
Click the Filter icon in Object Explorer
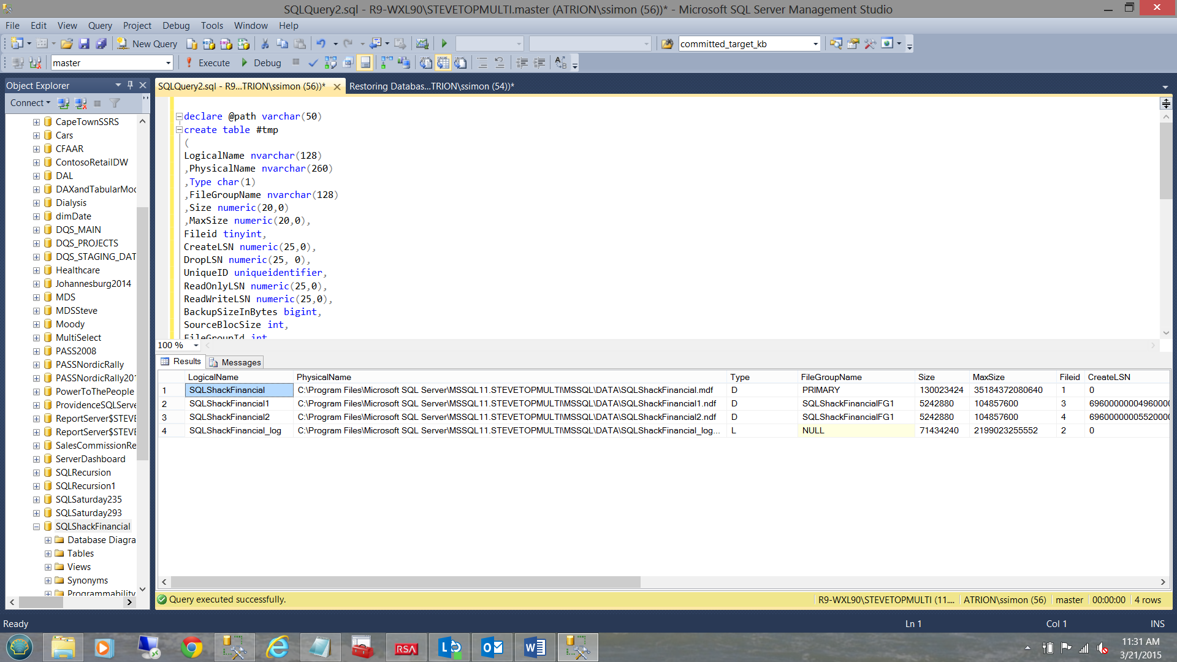tap(115, 103)
